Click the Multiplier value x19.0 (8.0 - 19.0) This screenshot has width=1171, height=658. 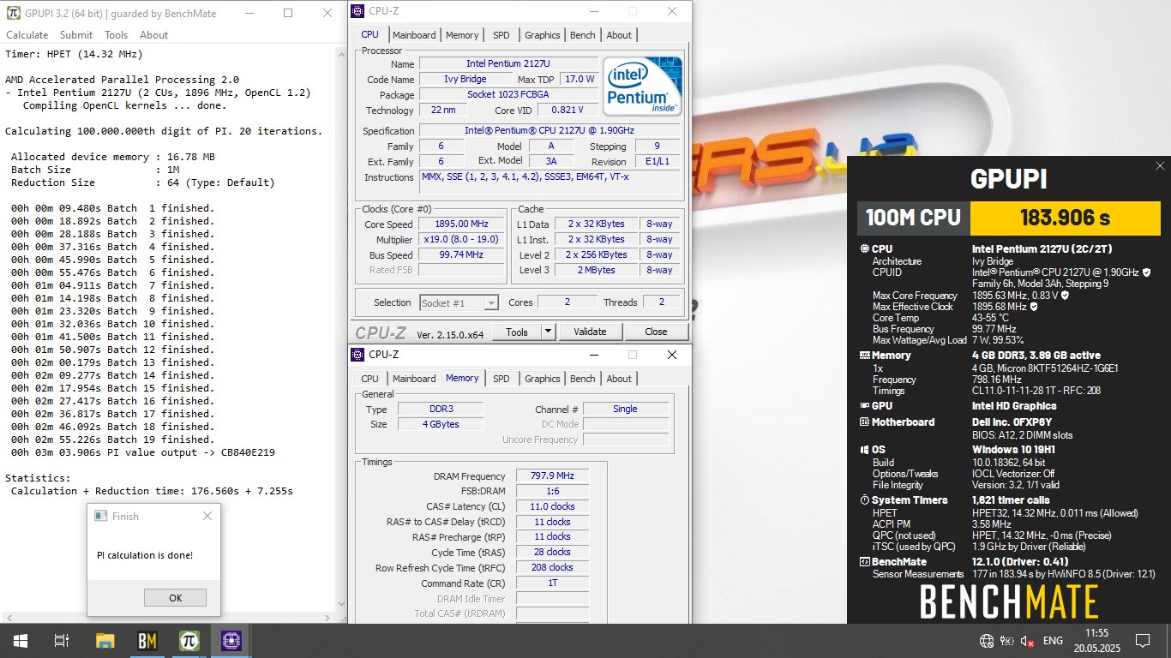point(462,240)
